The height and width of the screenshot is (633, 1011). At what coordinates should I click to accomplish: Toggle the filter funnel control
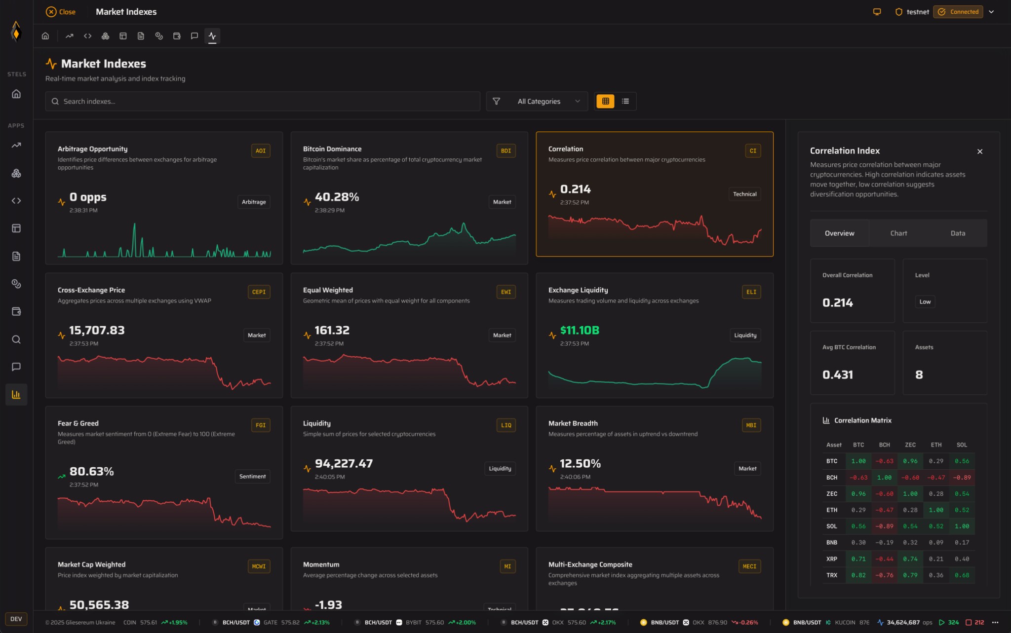click(x=496, y=101)
